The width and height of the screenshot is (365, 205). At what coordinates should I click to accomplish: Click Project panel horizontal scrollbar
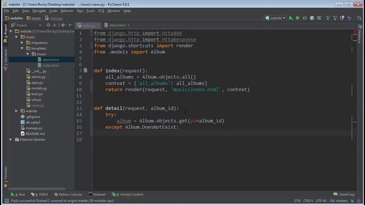pyautogui.click(x=36, y=189)
